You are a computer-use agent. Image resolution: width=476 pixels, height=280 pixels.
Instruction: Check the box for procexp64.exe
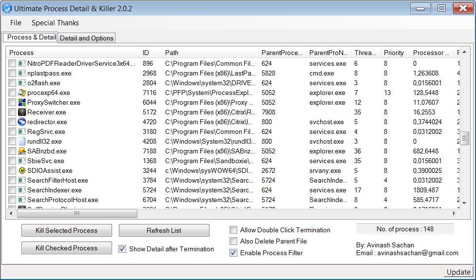point(12,93)
